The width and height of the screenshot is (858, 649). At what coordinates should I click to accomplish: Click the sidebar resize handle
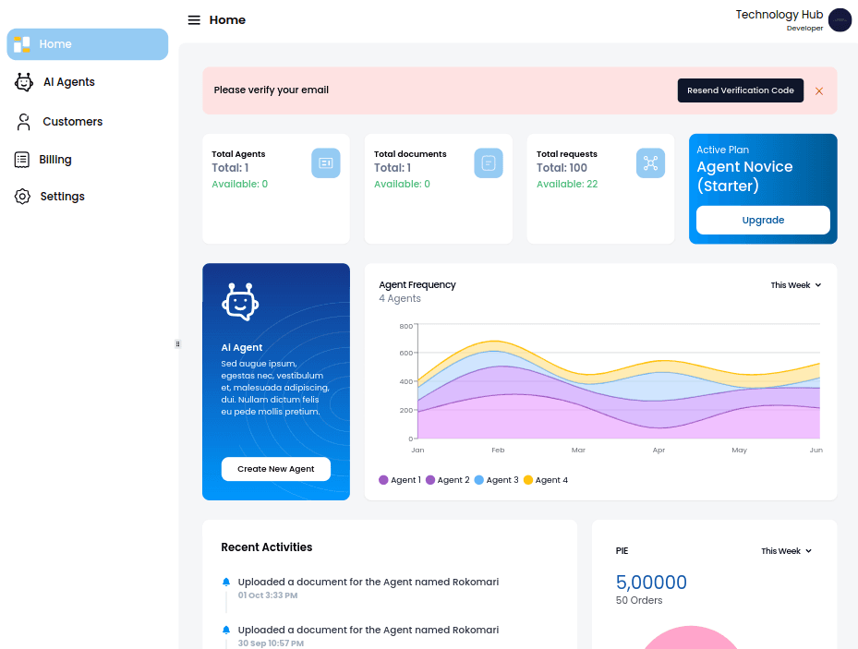[177, 344]
